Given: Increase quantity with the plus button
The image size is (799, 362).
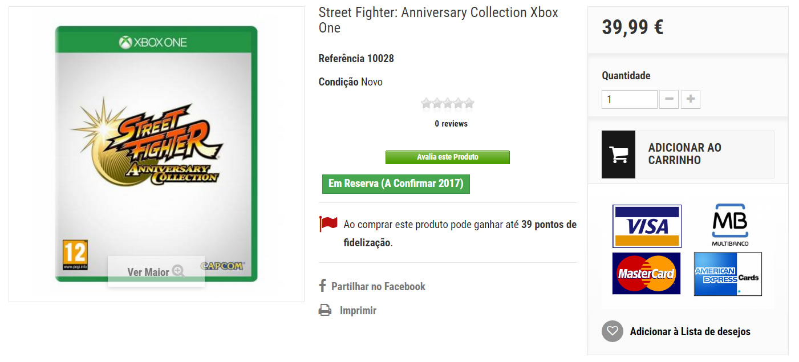Looking at the screenshot, I should click(x=690, y=99).
